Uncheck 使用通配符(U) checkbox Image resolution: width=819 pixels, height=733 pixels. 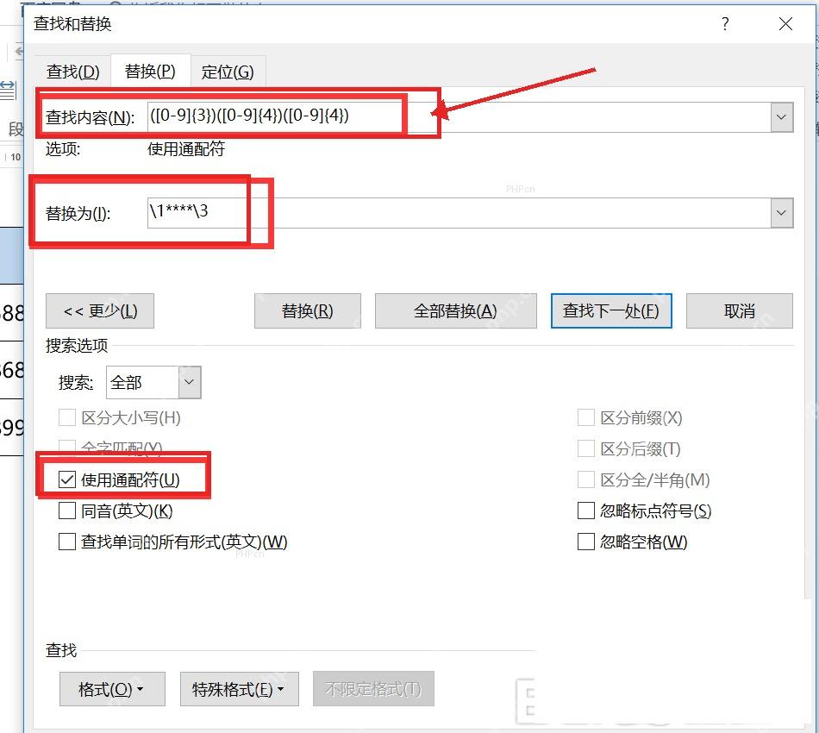coord(67,479)
